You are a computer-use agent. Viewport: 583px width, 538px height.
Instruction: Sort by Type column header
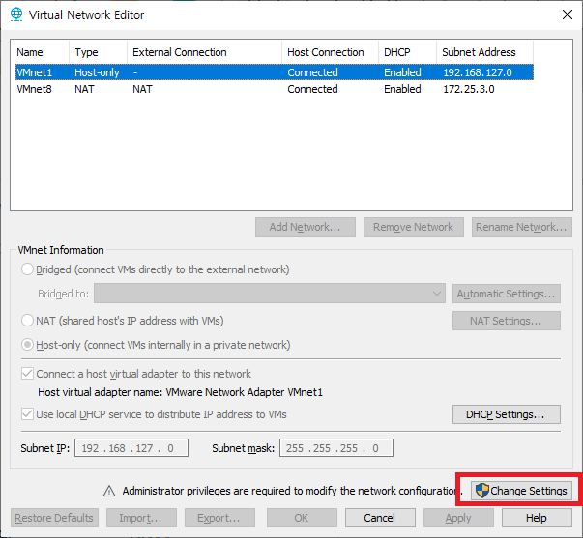(99, 52)
